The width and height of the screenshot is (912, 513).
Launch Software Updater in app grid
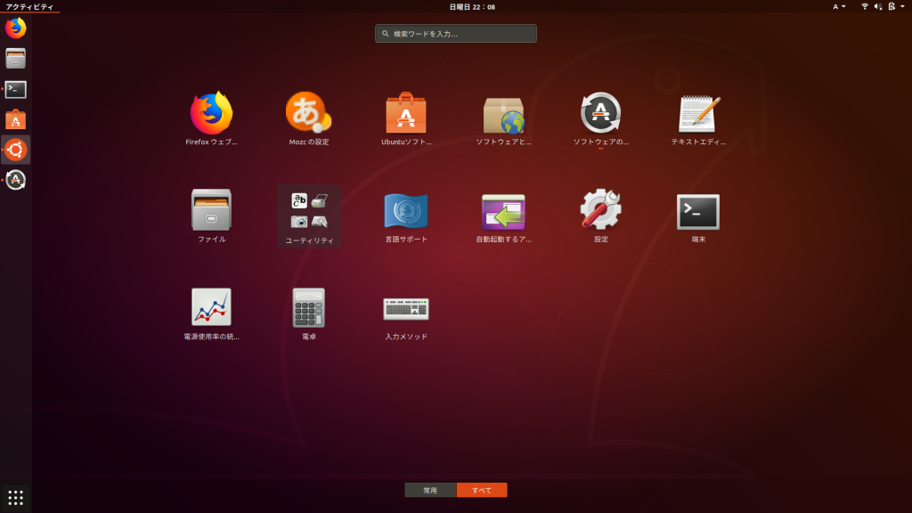coord(601,113)
